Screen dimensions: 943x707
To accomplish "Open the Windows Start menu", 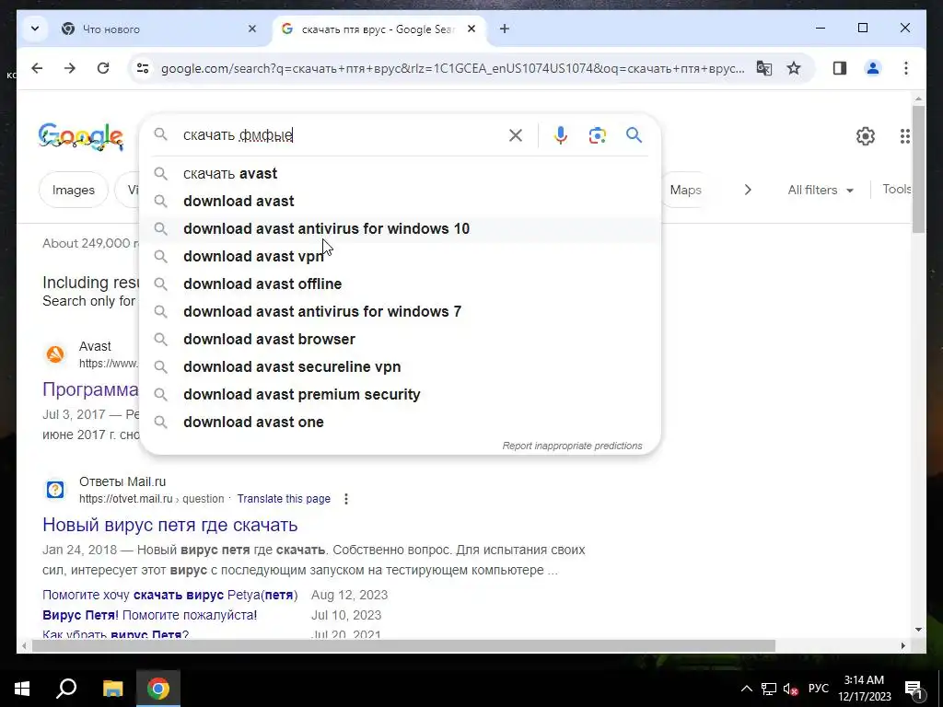I will pos(22,689).
